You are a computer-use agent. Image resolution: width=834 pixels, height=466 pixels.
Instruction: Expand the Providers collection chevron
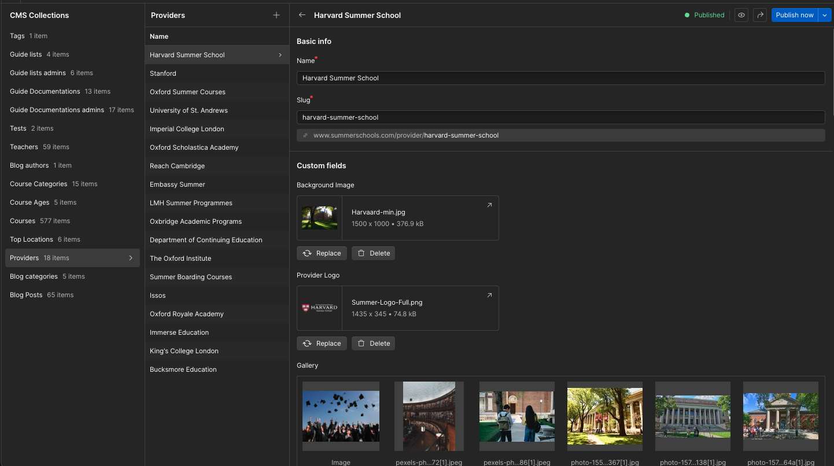pyautogui.click(x=131, y=258)
